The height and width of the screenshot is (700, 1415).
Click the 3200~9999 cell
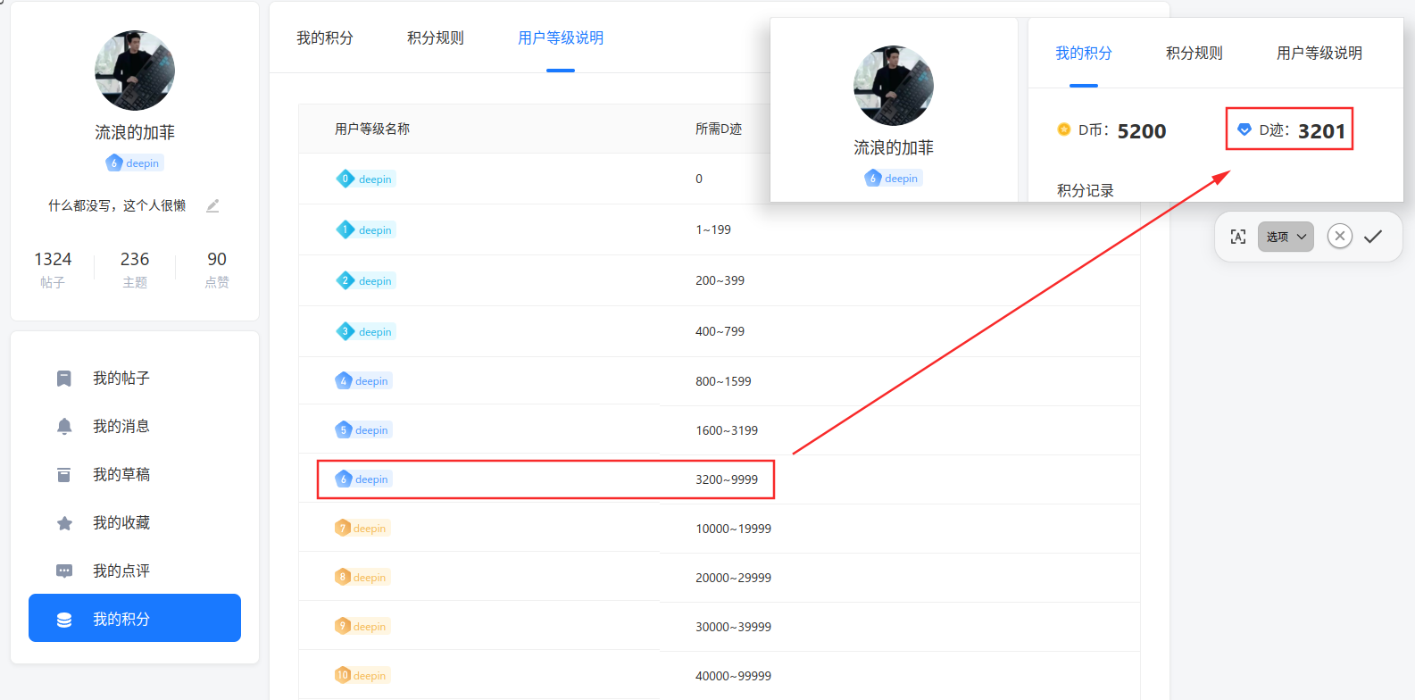pos(727,479)
